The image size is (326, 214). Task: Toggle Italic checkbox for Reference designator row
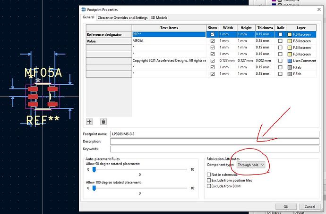coord(280,34)
